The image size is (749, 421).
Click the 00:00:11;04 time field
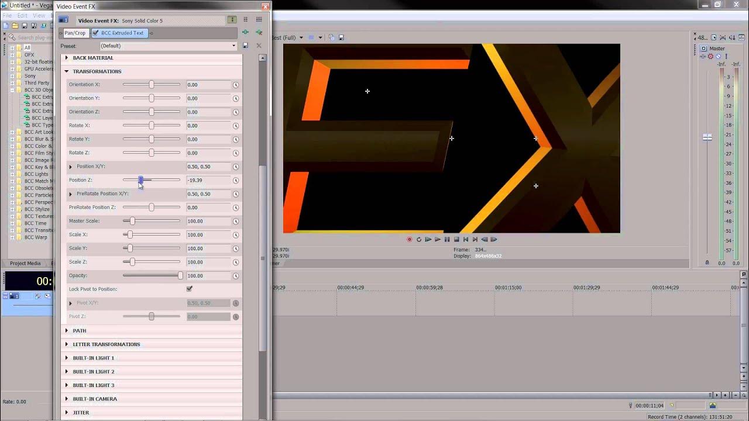(x=650, y=406)
